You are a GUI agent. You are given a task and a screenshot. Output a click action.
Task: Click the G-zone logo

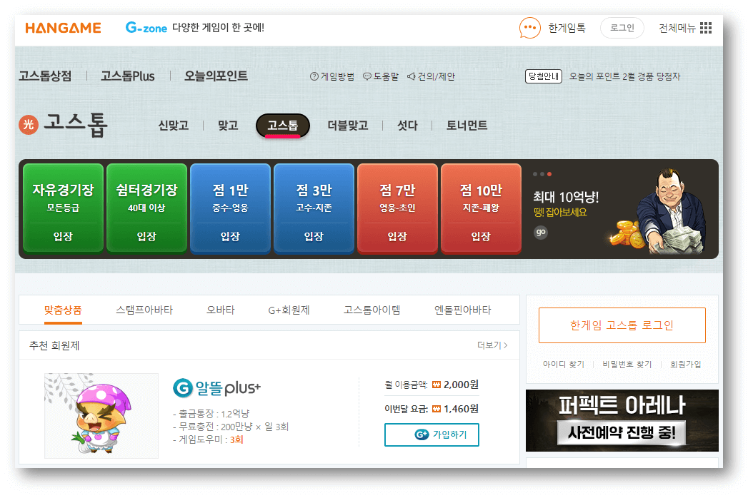[145, 27]
